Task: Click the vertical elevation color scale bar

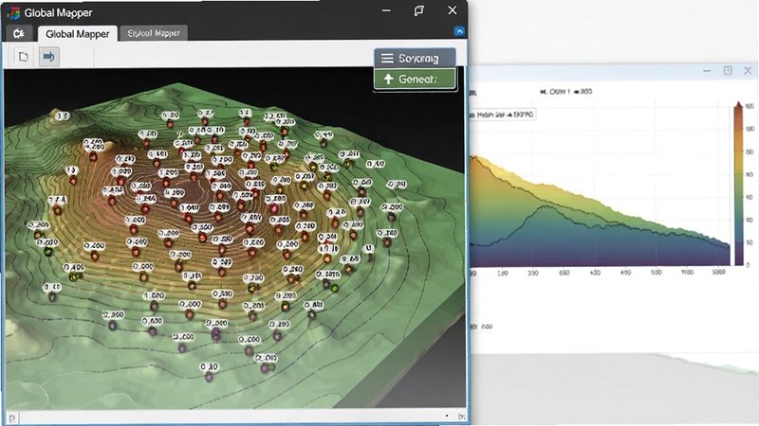Action: [738, 184]
